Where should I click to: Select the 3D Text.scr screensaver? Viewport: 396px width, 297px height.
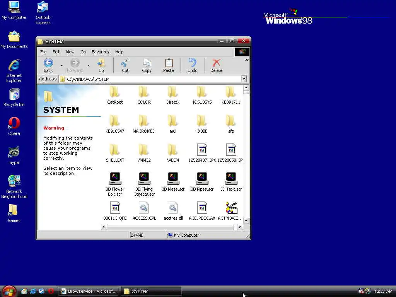coord(231,182)
